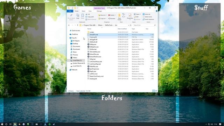Screen dimensions: 224x126
Task: Go up one folder level
Action: 78,25
